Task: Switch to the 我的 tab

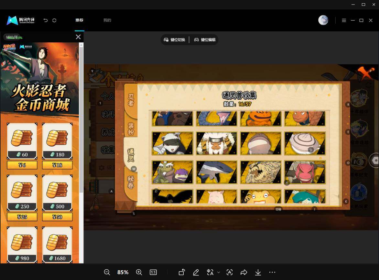Action: 107,20
